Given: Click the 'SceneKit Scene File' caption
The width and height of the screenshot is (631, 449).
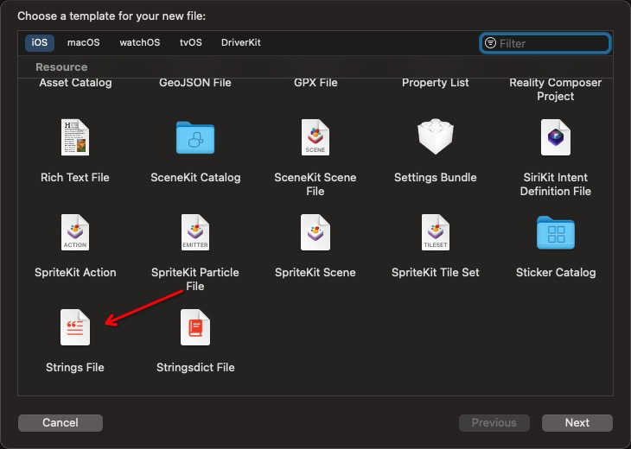Looking at the screenshot, I should [x=315, y=184].
